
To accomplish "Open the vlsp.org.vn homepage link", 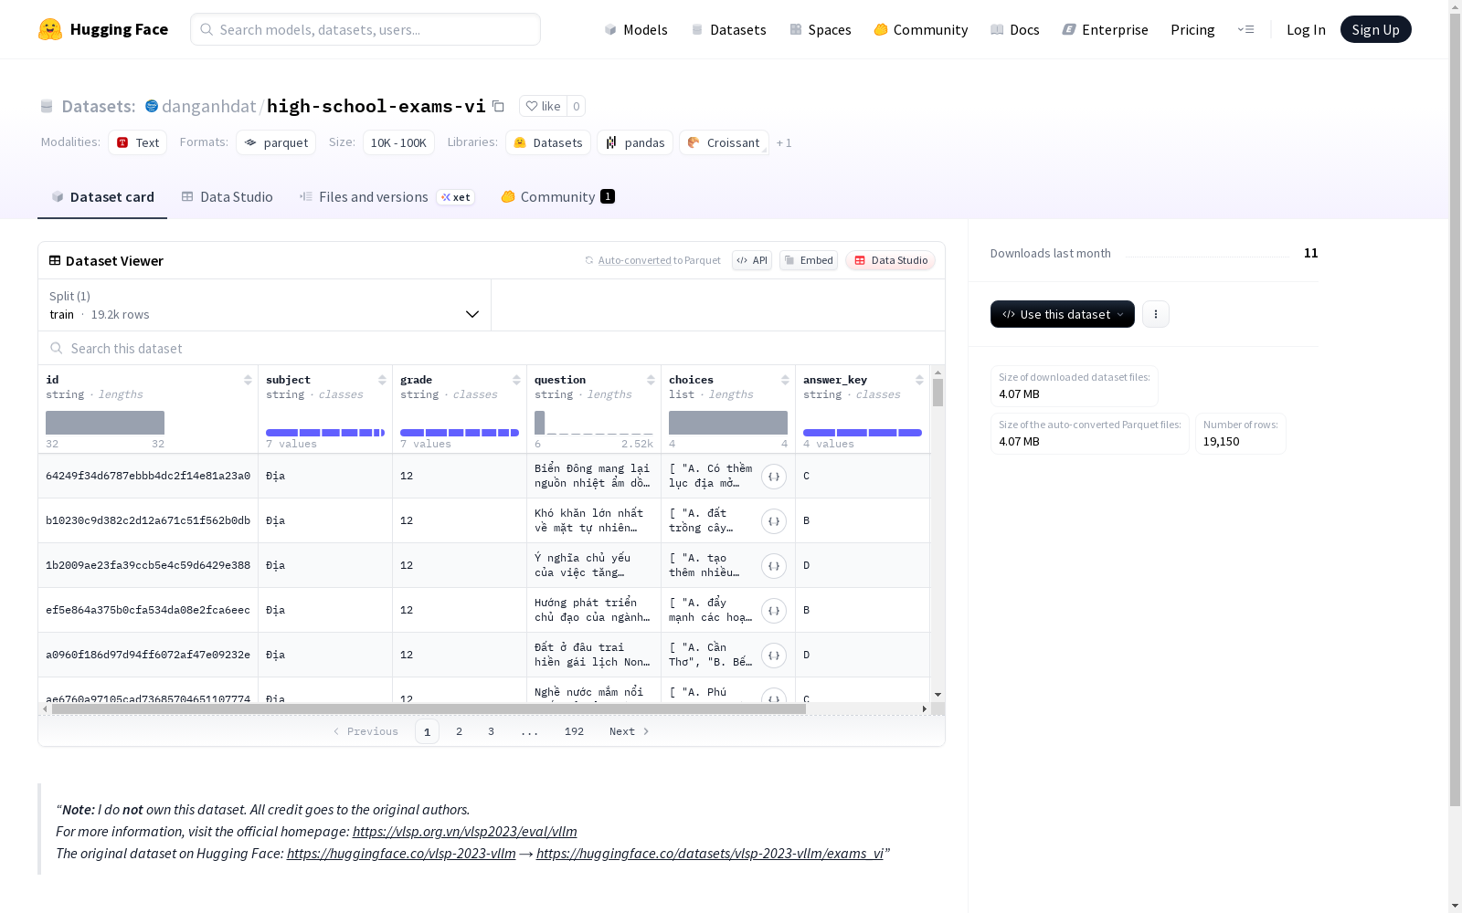I will 464,832.
